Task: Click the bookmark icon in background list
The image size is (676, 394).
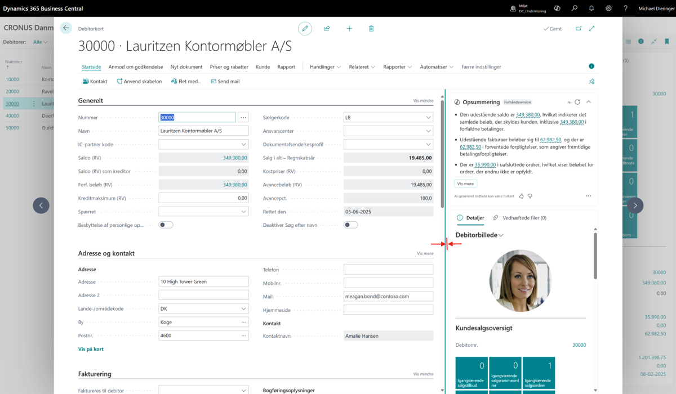Action: pyautogui.click(x=667, y=42)
